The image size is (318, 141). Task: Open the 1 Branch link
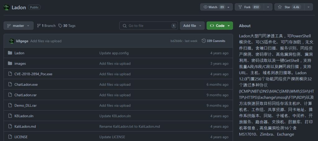(x=46, y=26)
